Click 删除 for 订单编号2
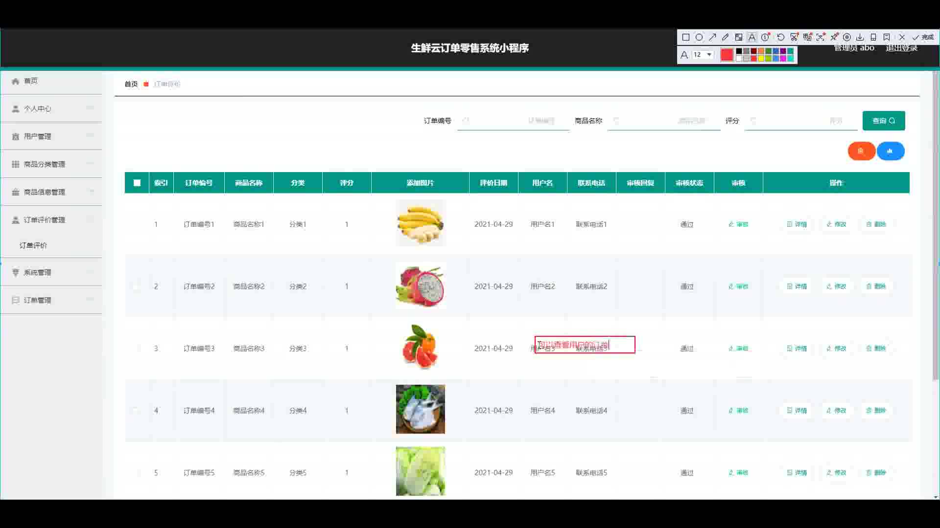Image resolution: width=940 pixels, height=528 pixels. [x=876, y=286]
